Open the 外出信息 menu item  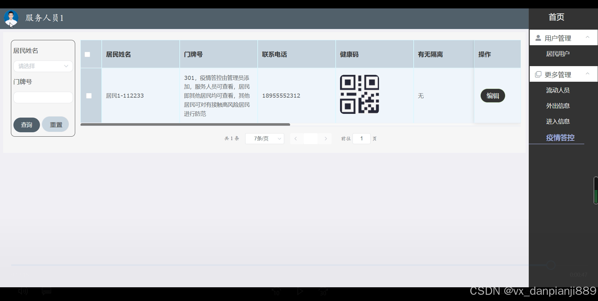558,106
